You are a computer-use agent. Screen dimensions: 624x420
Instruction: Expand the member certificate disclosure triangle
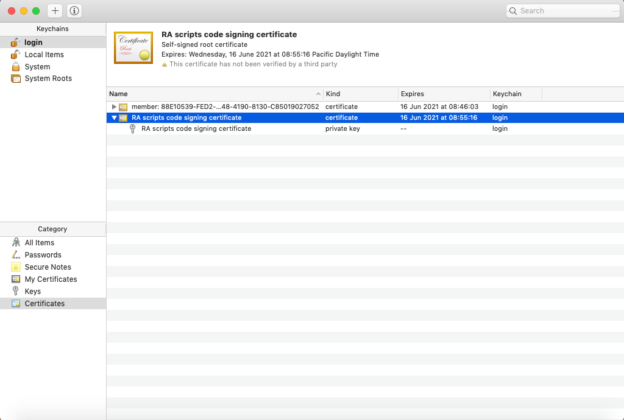114,107
